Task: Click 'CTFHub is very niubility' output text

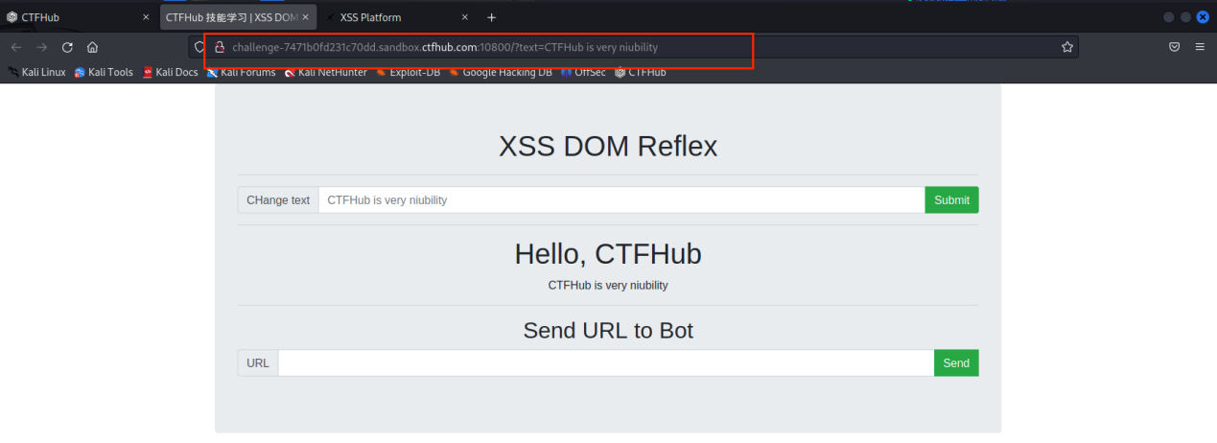Action: pos(608,286)
